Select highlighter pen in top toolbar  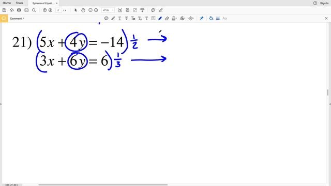coord(161,10)
